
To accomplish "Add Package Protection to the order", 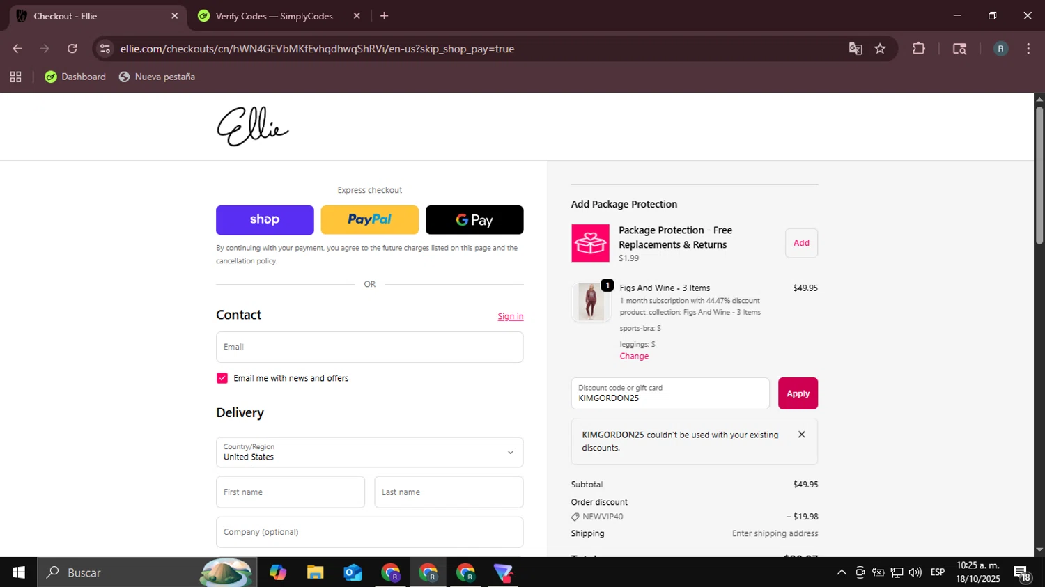I will [801, 243].
